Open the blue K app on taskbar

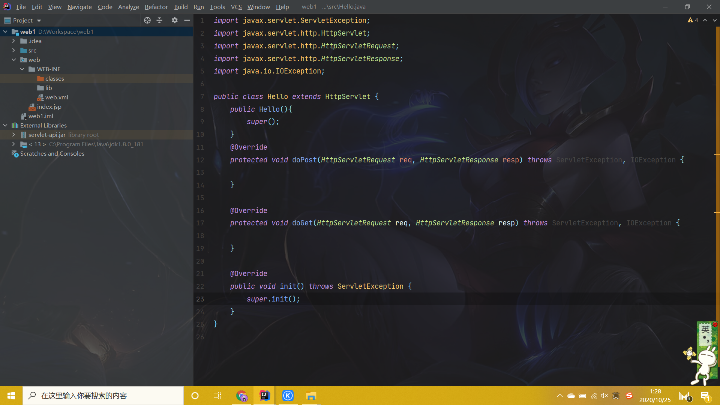click(288, 396)
